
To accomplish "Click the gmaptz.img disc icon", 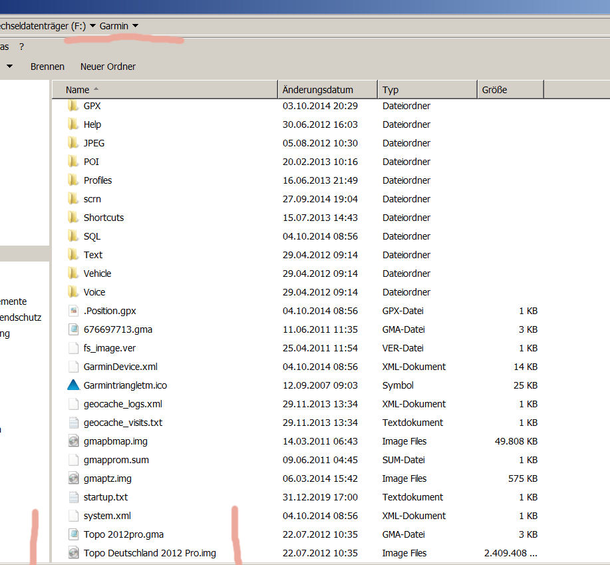I will point(73,478).
